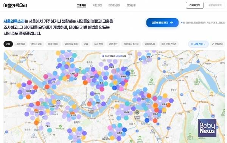This screenshot has width=227, height=143.
Task: Filter by 의료·복지 접근성 category
Action: point(131,44)
